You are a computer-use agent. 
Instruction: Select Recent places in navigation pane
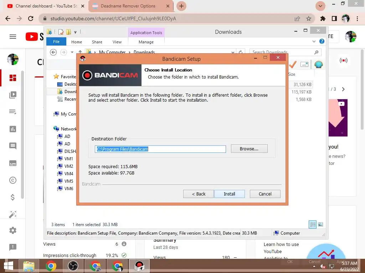67,99
